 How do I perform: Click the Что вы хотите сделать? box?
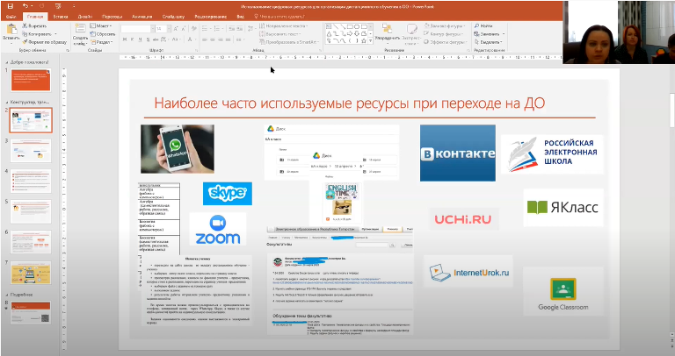point(280,17)
